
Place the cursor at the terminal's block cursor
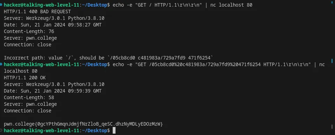[x=114, y=130]
